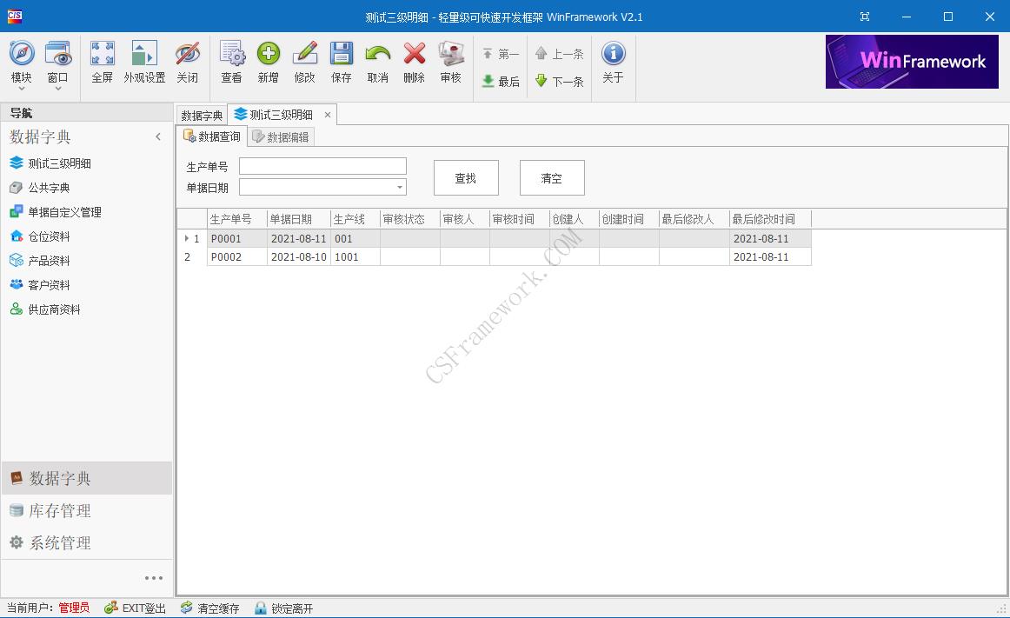Click the 删除 (Delete) icon
The height and width of the screenshot is (618, 1010).
click(x=413, y=62)
